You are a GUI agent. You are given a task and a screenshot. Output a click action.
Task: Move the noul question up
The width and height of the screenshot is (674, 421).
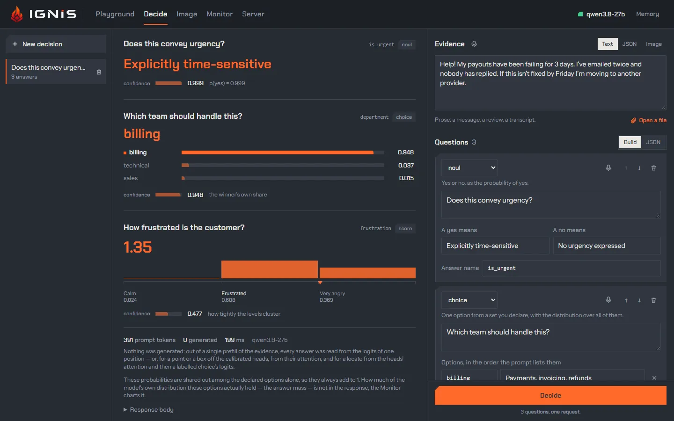626,168
